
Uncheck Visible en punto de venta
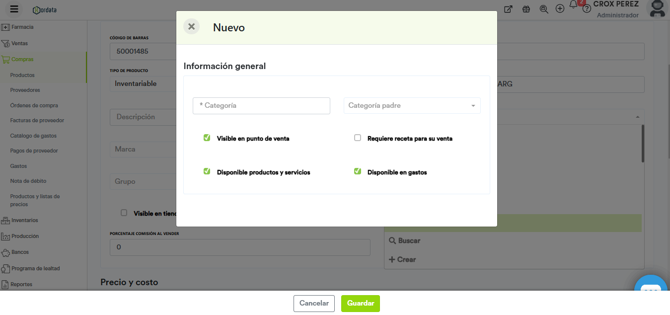tap(207, 138)
